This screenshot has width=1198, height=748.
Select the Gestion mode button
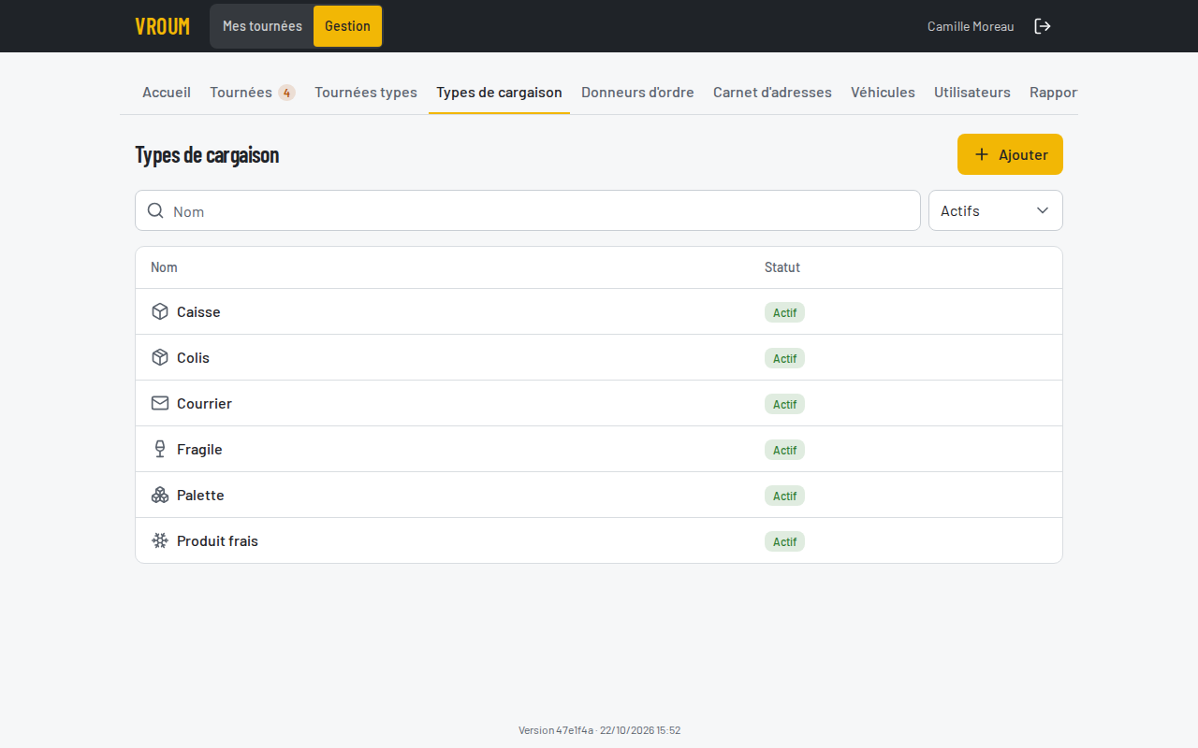tap(347, 26)
